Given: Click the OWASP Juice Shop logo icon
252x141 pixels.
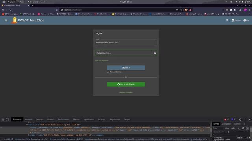Looking at the screenshot, I should pos(14,20).
